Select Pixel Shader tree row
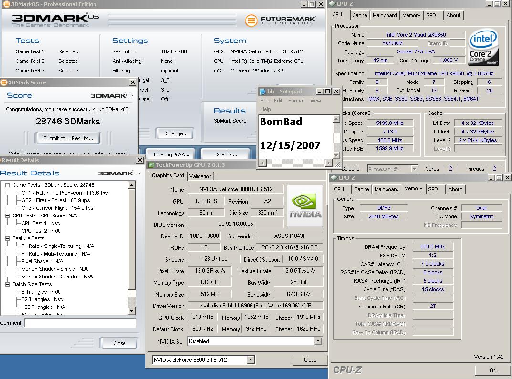The width and height of the screenshot is (512, 379). [x=42, y=262]
